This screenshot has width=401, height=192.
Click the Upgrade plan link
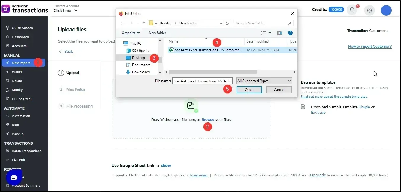point(318,175)
